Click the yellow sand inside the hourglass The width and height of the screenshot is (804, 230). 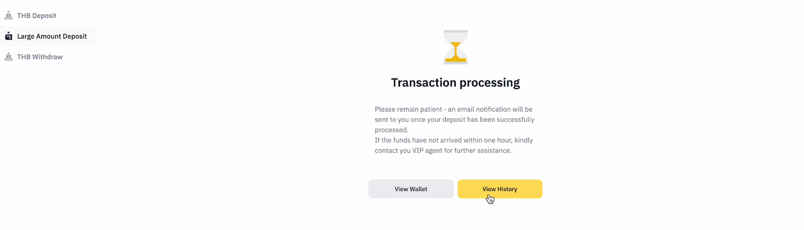(455, 57)
